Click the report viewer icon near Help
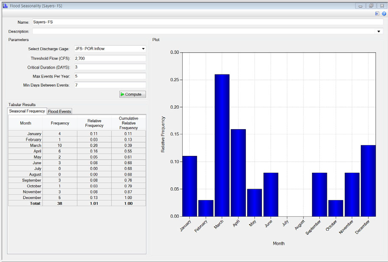The width and height of the screenshot is (388, 262). (x=376, y=14)
